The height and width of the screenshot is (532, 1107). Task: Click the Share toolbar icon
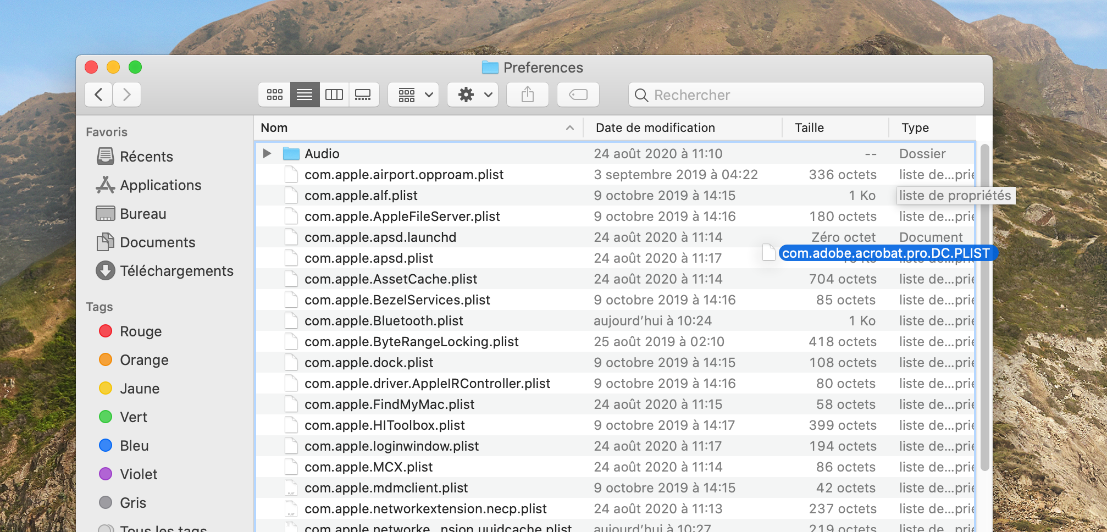(x=527, y=95)
